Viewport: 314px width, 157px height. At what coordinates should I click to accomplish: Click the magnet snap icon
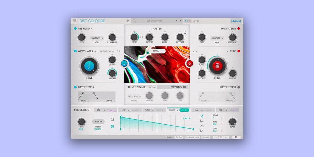tap(112, 127)
